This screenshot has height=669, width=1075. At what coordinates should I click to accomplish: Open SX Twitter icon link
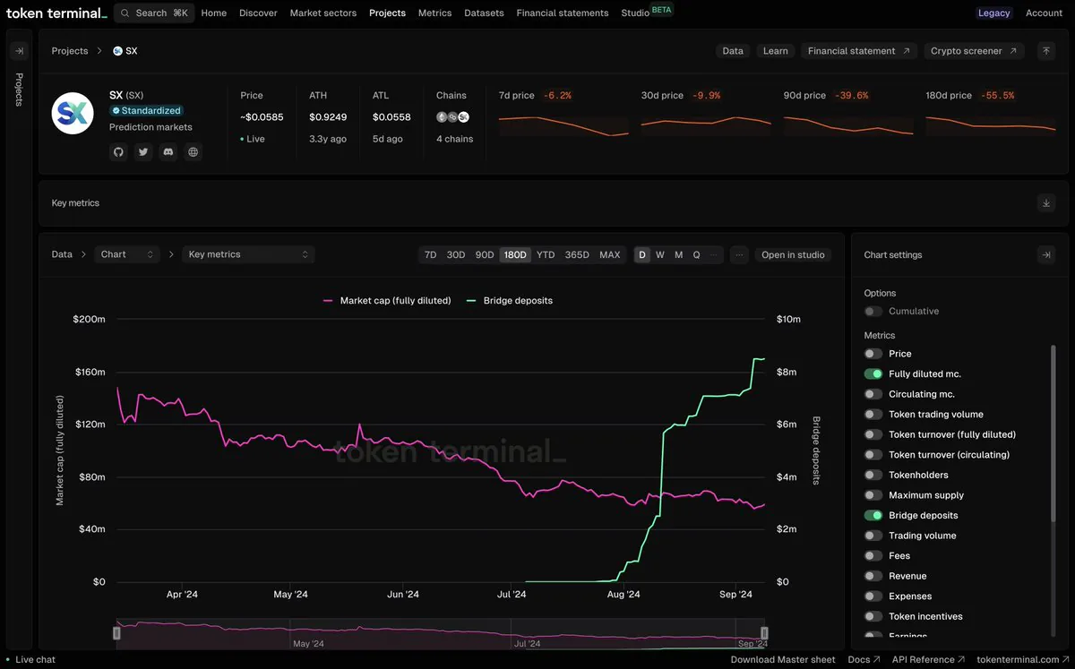pyautogui.click(x=143, y=152)
